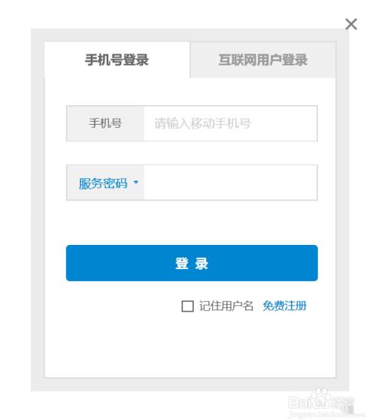
Task: Switch to the 互联网用户登录 tab
Action: pyautogui.click(x=262, y=60)
